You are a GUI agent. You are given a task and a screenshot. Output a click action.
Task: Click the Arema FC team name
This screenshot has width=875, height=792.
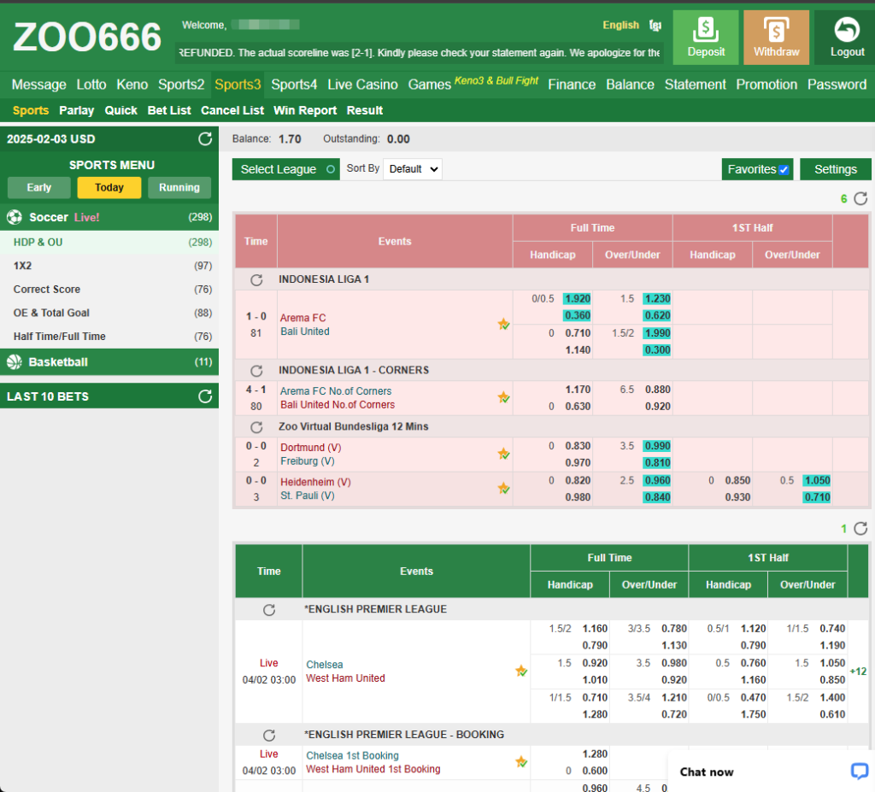point(303,318)
